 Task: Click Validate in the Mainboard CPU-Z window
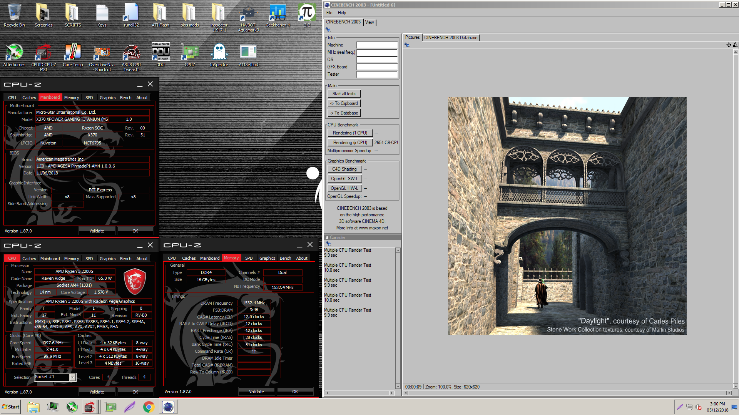pyautogui.click(x=97, y=231)
